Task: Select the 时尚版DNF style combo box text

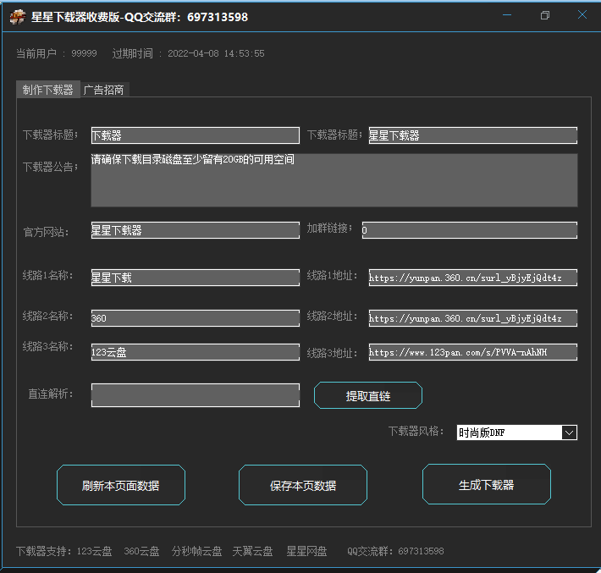Action: 482,433
